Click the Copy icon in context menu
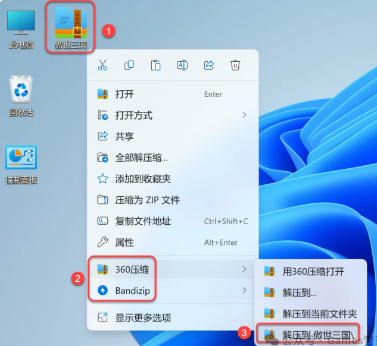 129,65
